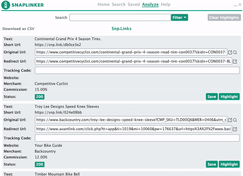Close the SnapLinker window
243x176 pixels.
tap(240, 4)
